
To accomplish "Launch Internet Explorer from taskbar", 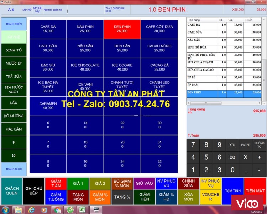I will (31, 210).
